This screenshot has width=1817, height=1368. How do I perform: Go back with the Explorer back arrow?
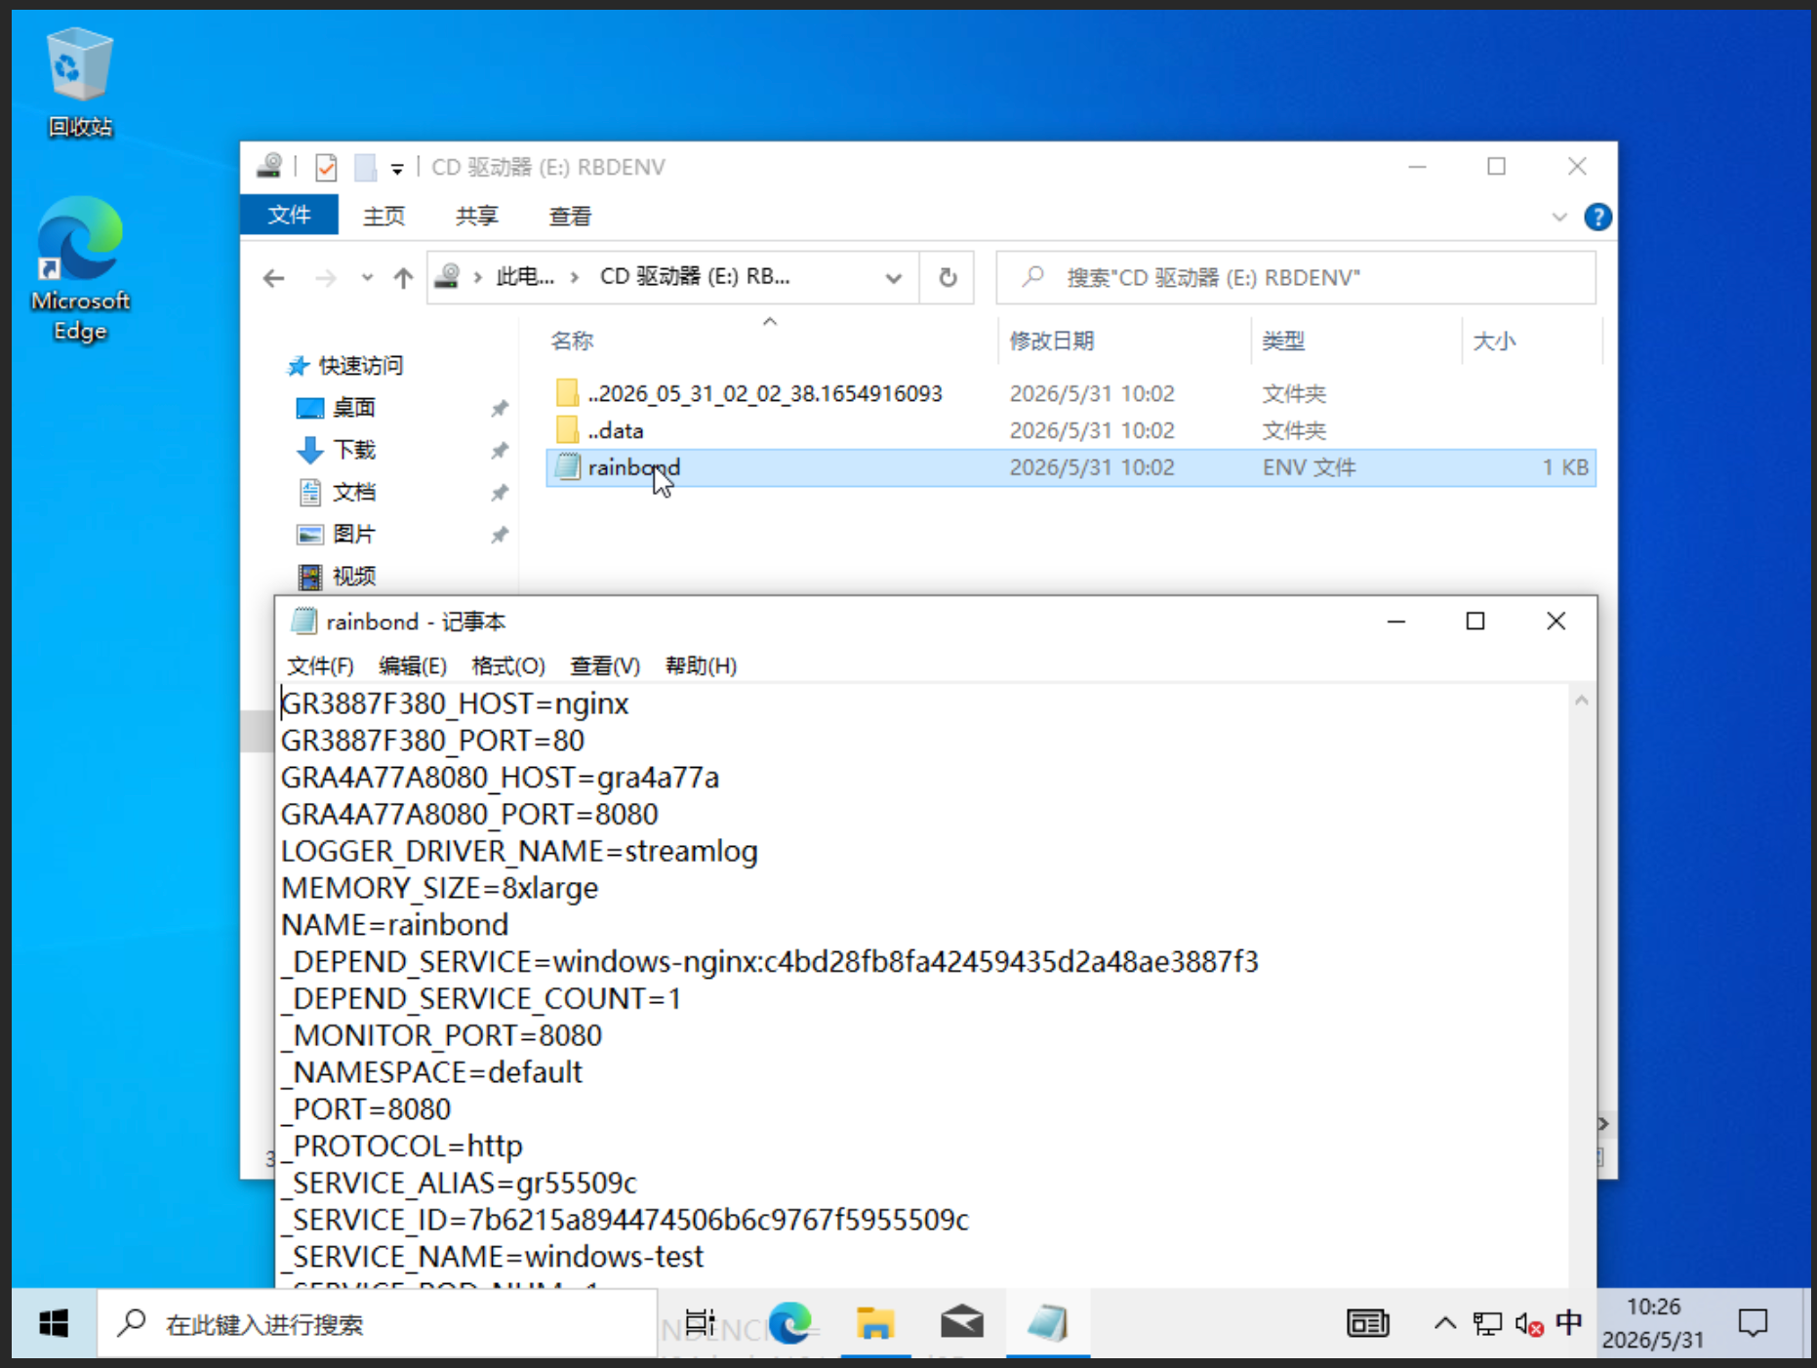click(274, 278)
